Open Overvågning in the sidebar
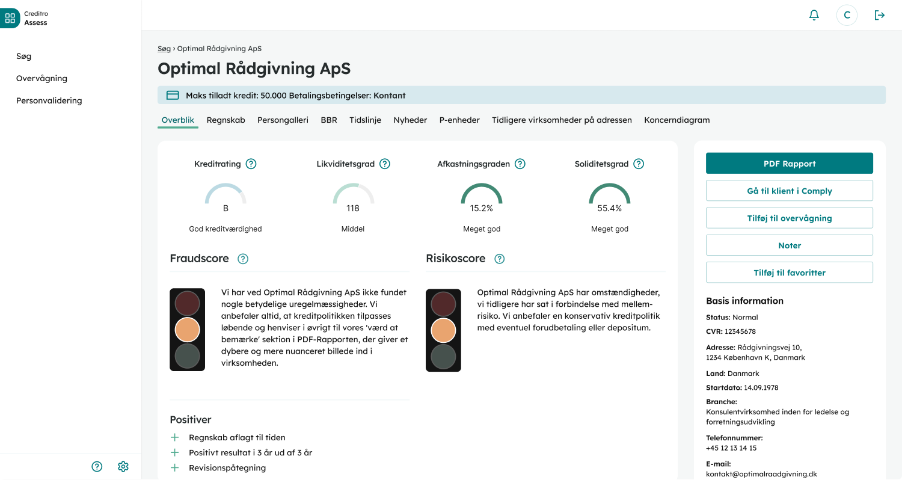The width and height of the screenshot is (902, 480). (x=41, y=78)
